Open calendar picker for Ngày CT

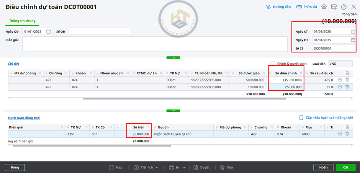tap(353, 31)
